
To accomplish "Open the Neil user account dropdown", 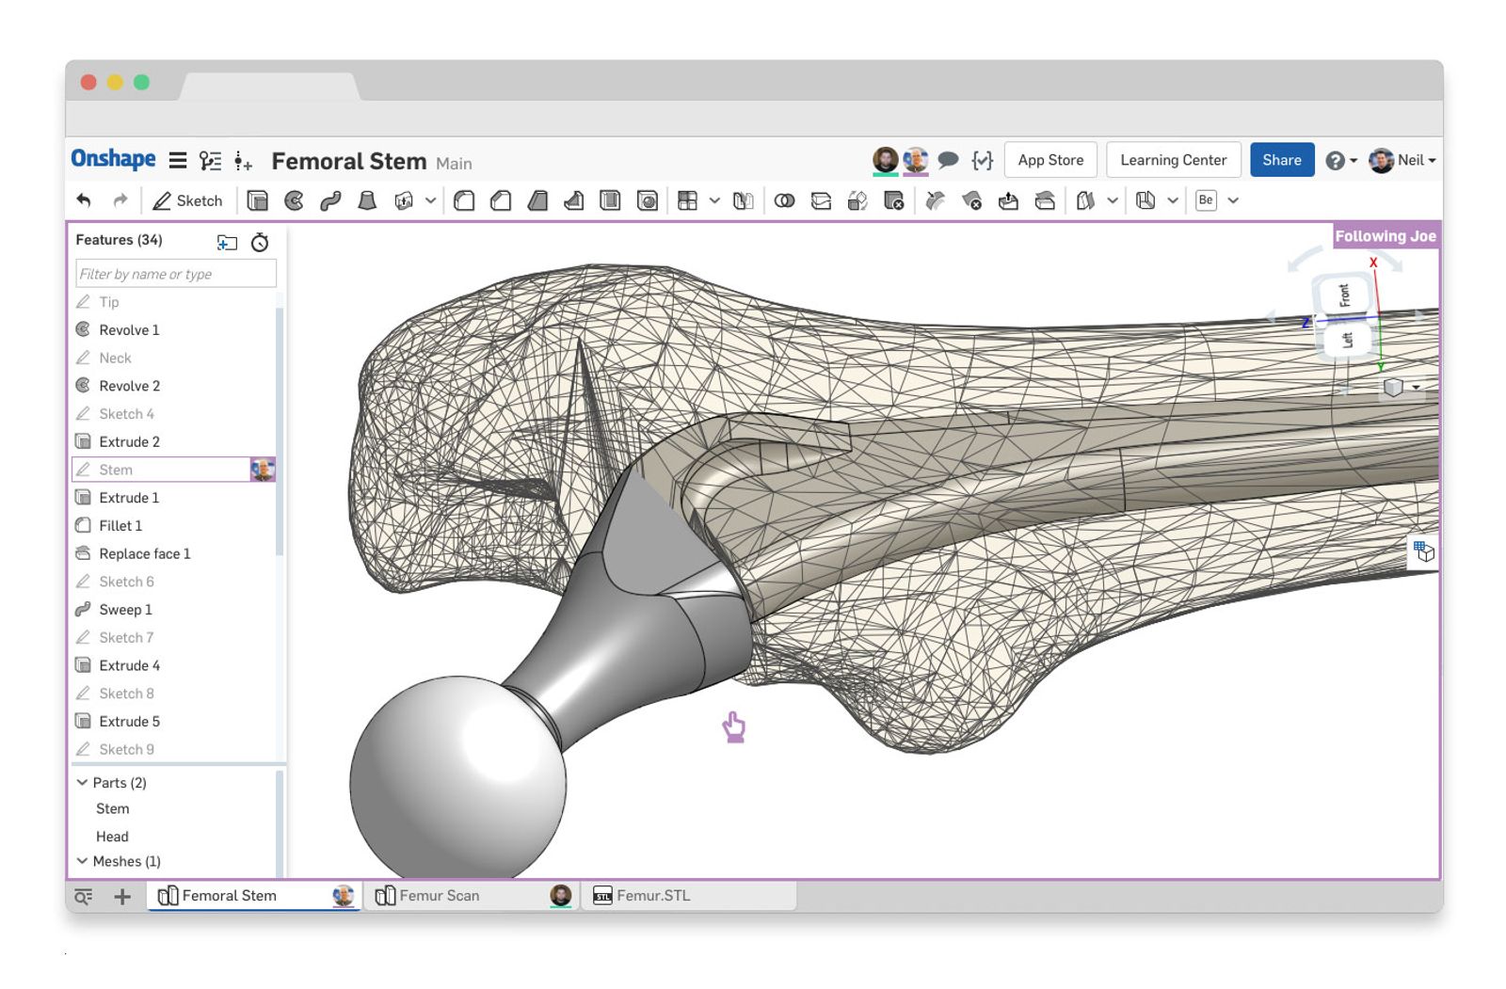I will coord(1402,160).
